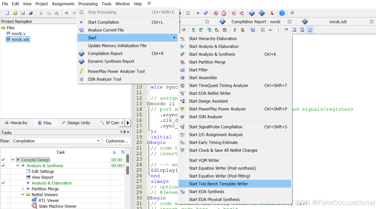Click the nocdc.v file icon in Project Navigator
376x209 pixels.
click(8, 33)
